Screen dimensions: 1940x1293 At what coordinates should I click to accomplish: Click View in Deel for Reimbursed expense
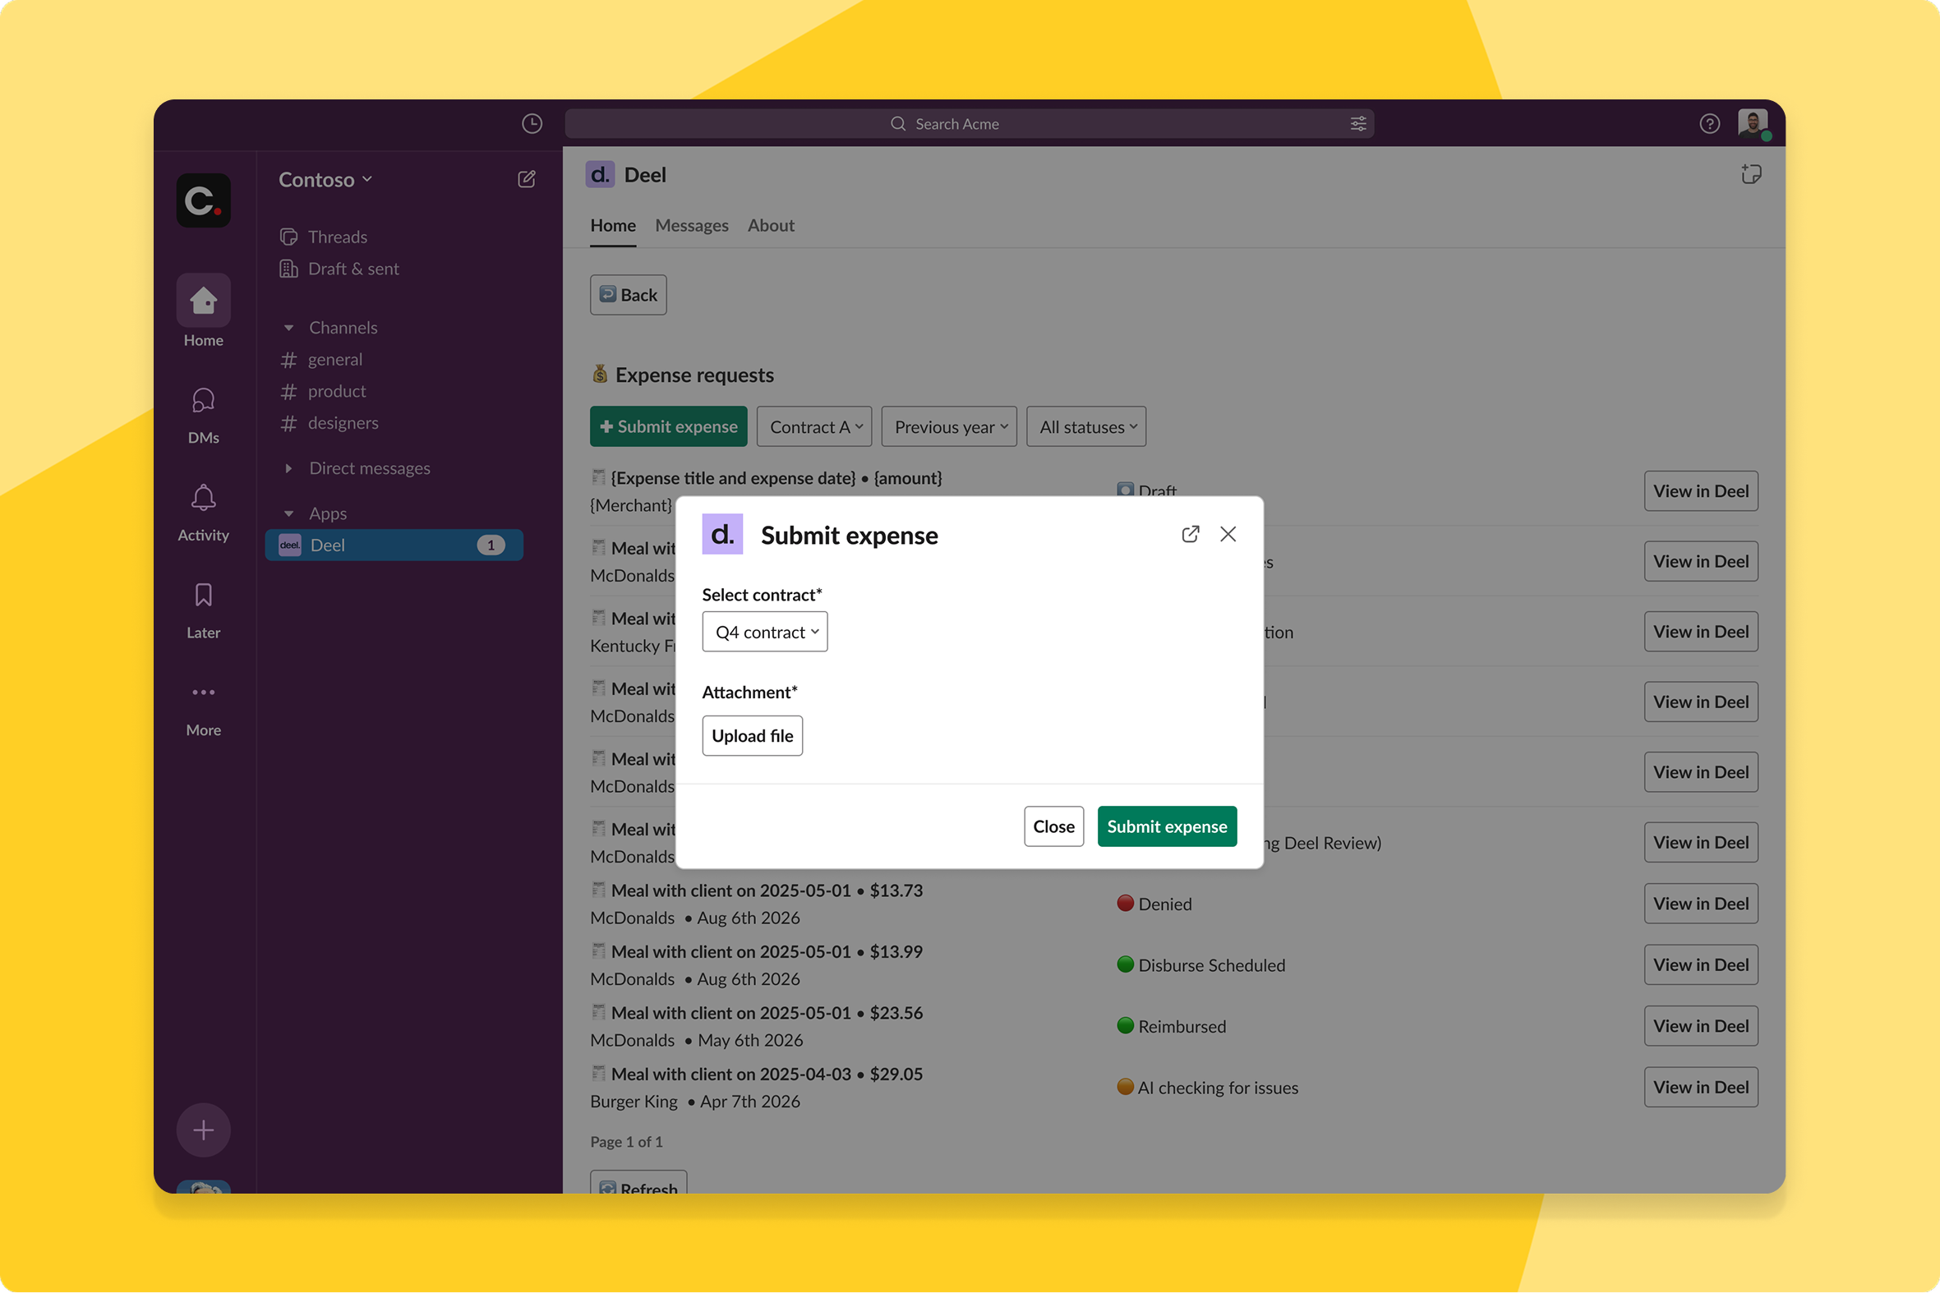(1701, 1026)
